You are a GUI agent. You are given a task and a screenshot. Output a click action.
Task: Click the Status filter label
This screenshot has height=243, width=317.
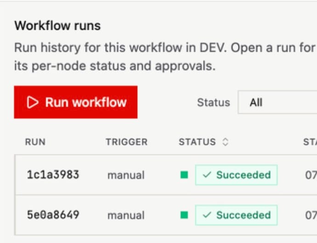(214, 103)
